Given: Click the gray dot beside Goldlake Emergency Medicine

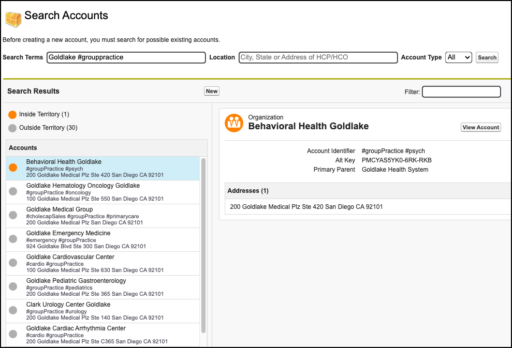Looking at the screenshot, I should click(x=13, y=239).
